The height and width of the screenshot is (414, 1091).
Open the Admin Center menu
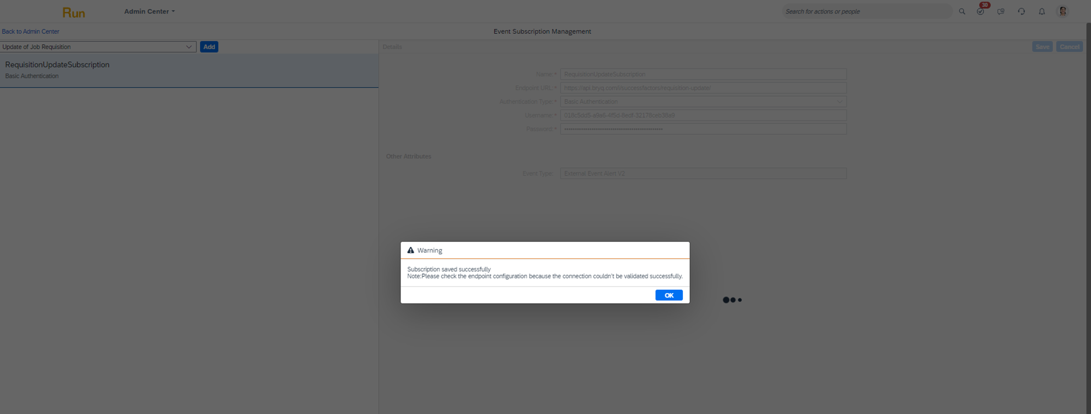[149, 11]
